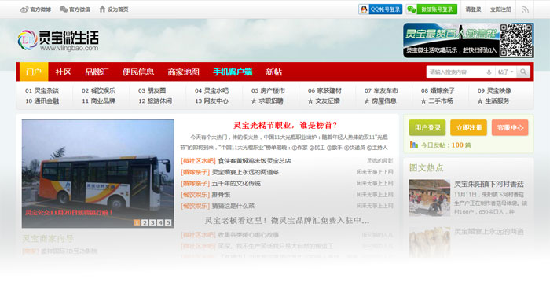This screenshot has height=286, width=550.
Task: Click the search content input field
Action: (x=455, y=72)
